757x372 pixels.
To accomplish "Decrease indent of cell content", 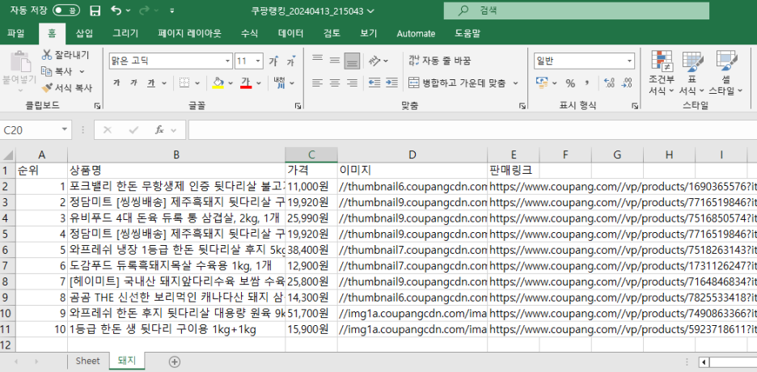I will tap(374, 83).
